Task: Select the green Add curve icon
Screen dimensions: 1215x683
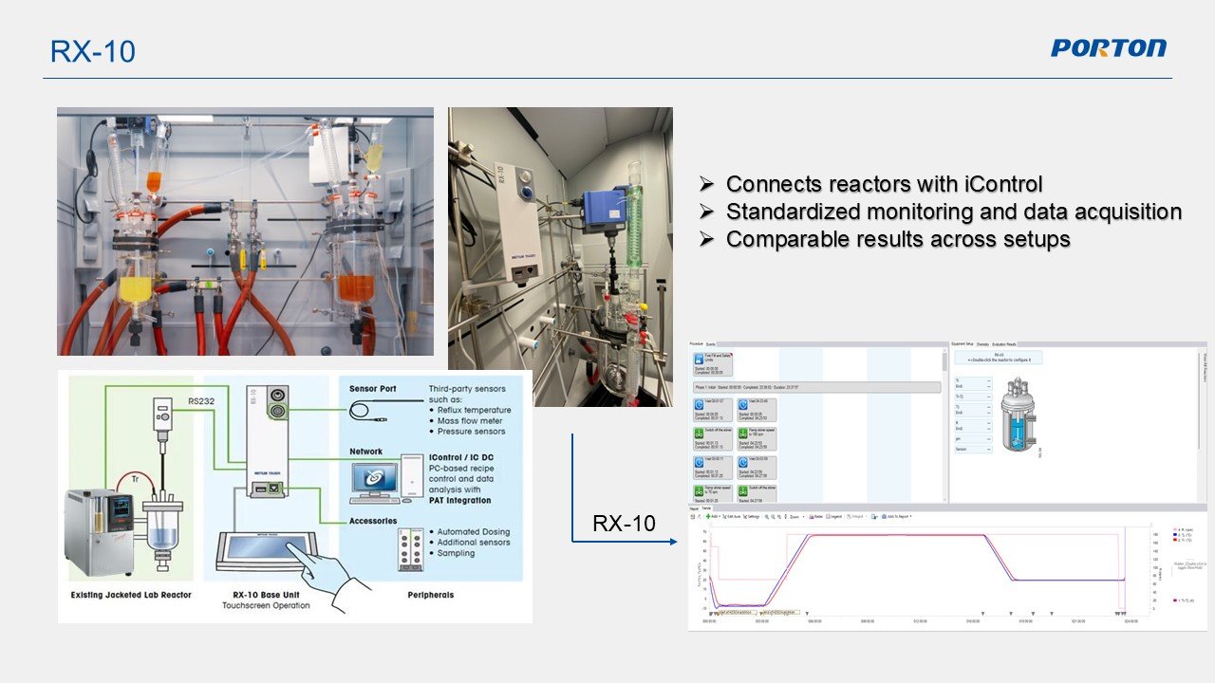Action: click(708, 517)
